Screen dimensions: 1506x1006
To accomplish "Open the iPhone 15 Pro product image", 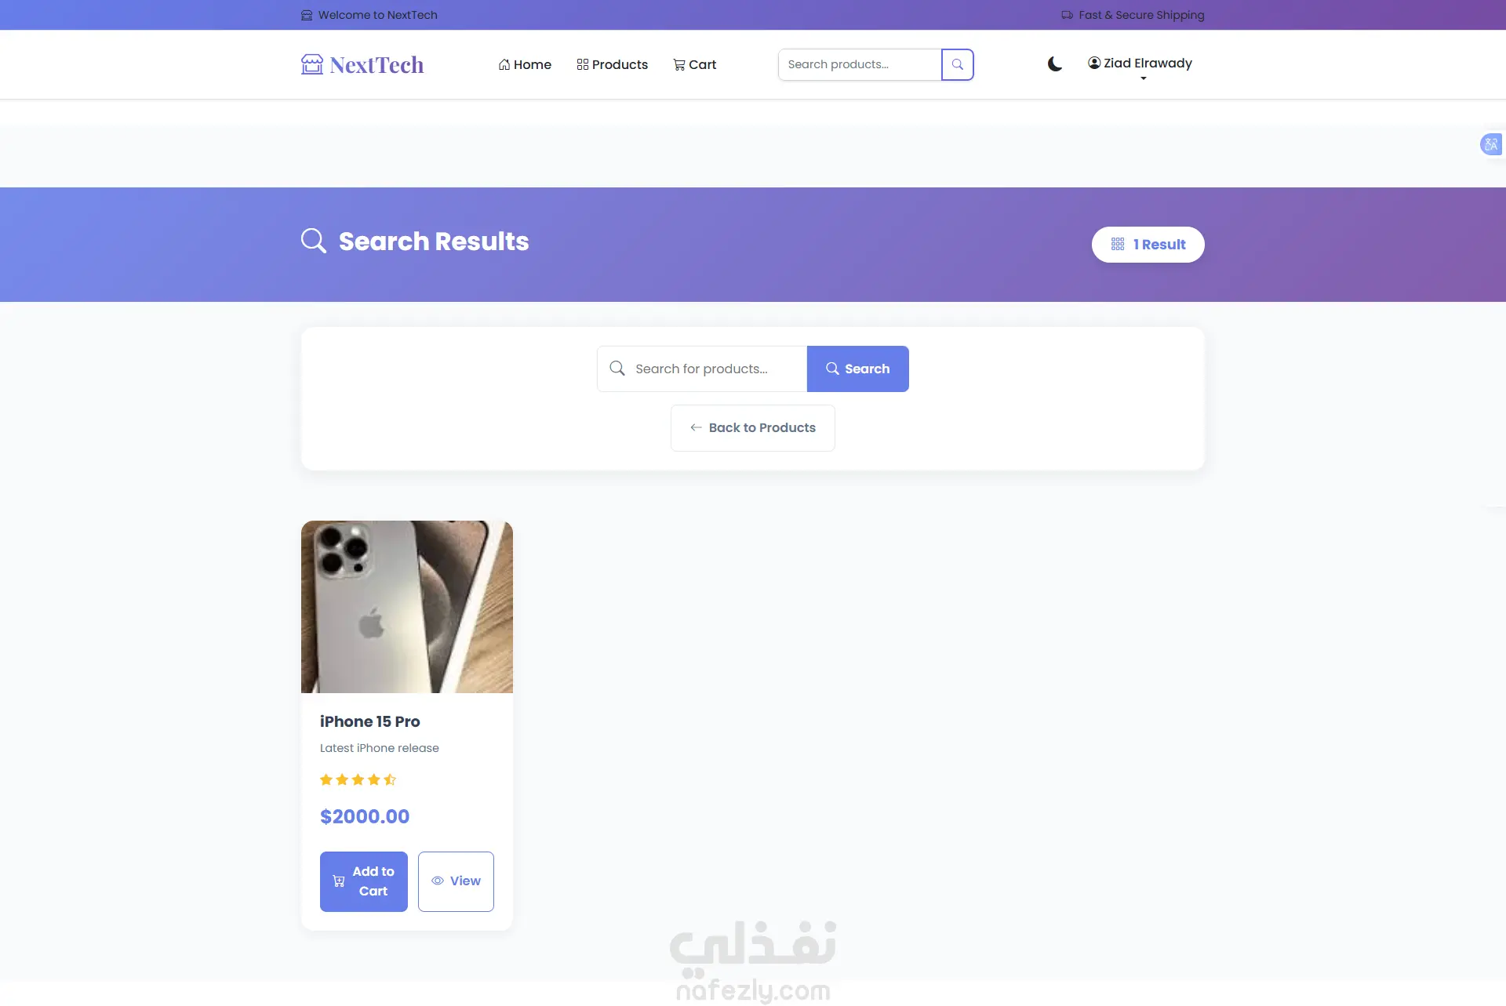I will [x=406, y=607].
